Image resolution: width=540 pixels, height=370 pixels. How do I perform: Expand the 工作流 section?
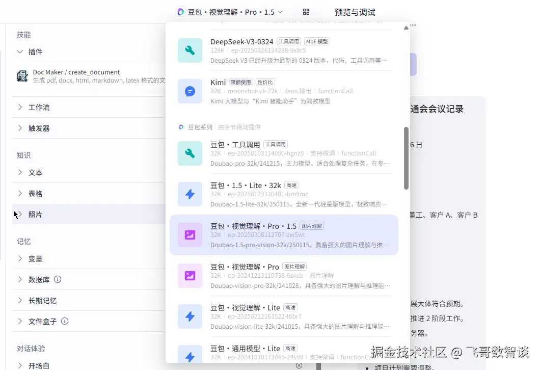(20, 107)
